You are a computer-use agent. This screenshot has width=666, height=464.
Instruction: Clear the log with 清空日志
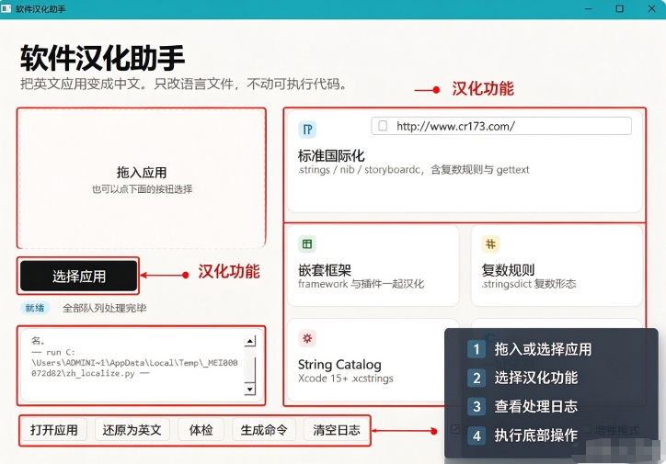pos(337,430)
